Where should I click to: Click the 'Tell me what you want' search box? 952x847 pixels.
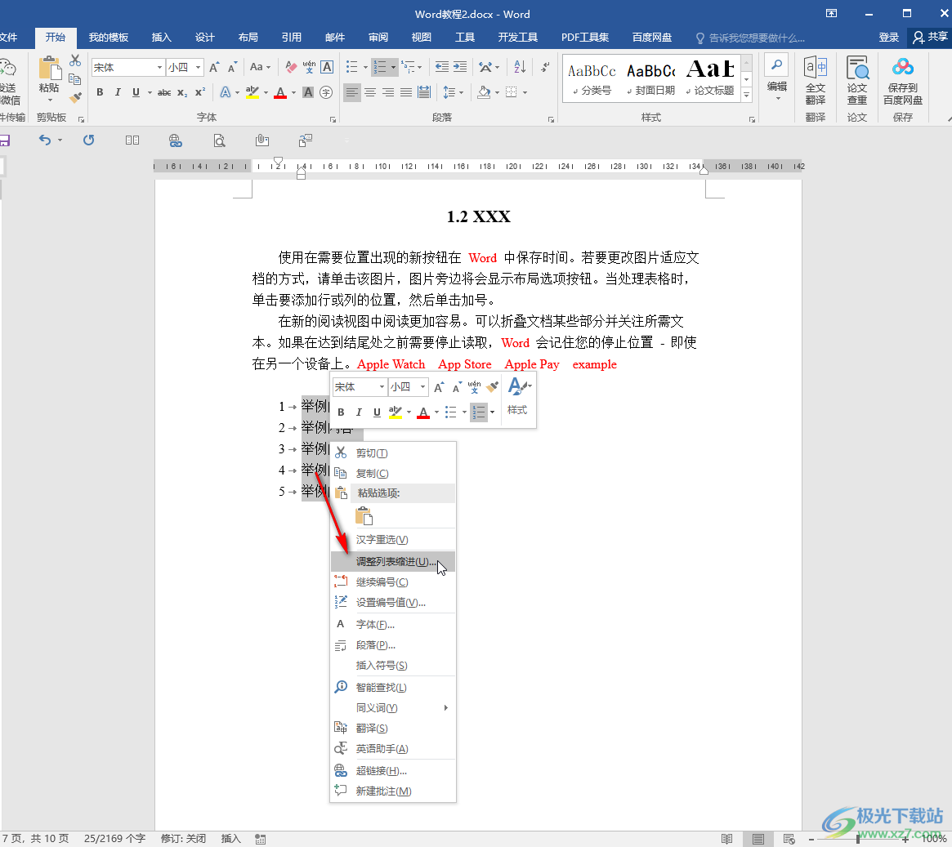(x=750, y=38)
